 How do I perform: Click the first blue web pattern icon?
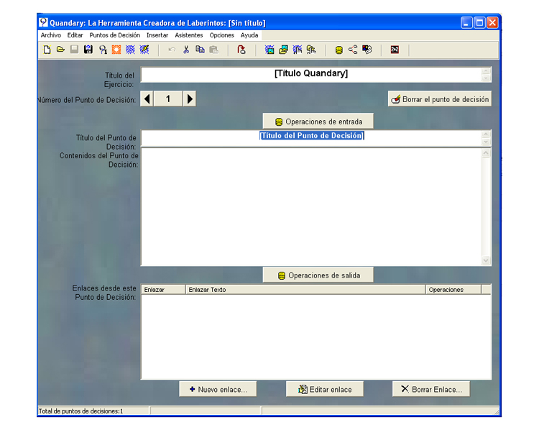pyautogui.click(x=130, y=50)
